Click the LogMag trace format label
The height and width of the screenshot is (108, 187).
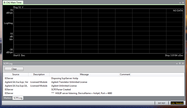(8, 23)
